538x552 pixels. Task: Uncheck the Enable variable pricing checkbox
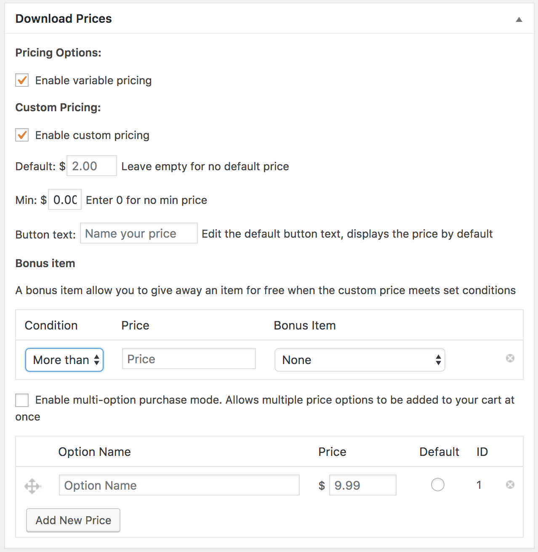tap(22, 80)
